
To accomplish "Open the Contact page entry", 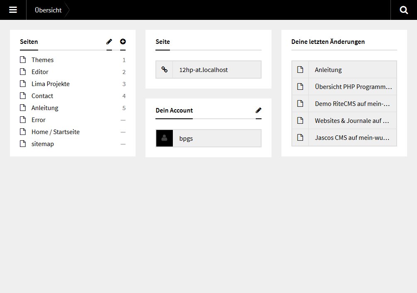I will 42,96.
